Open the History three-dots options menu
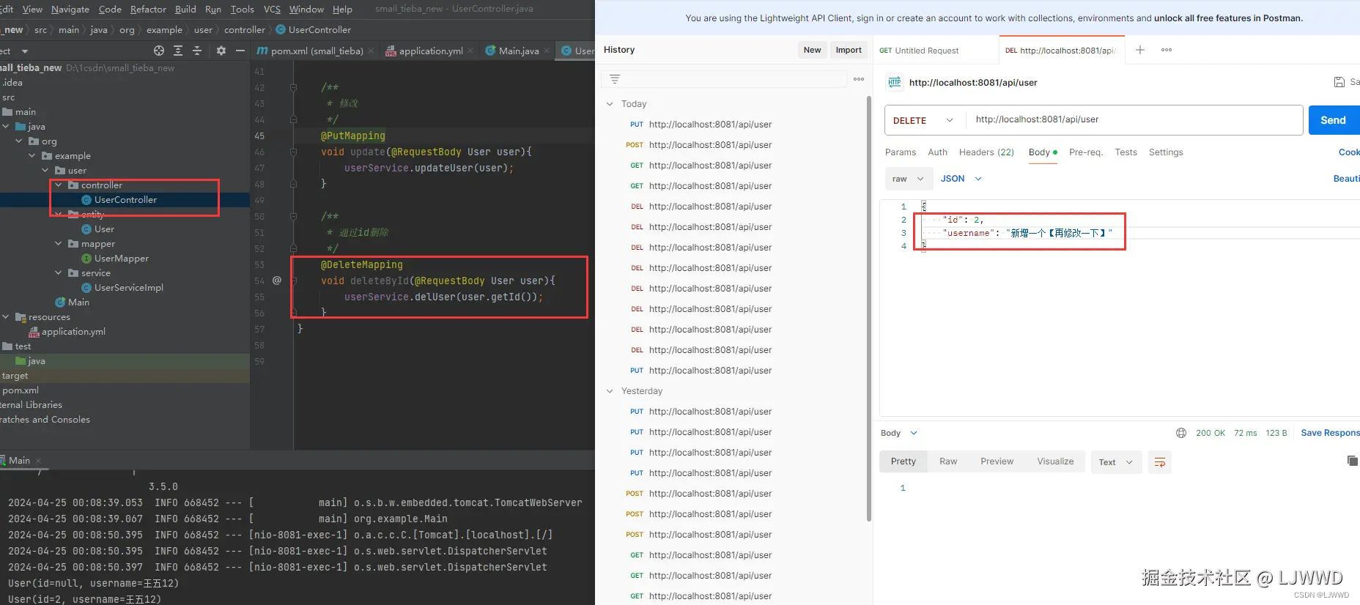 (859, 79)
